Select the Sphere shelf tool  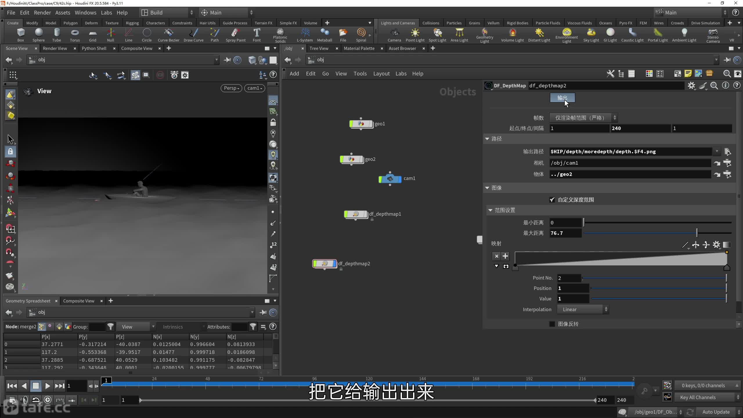coord(38,35)
